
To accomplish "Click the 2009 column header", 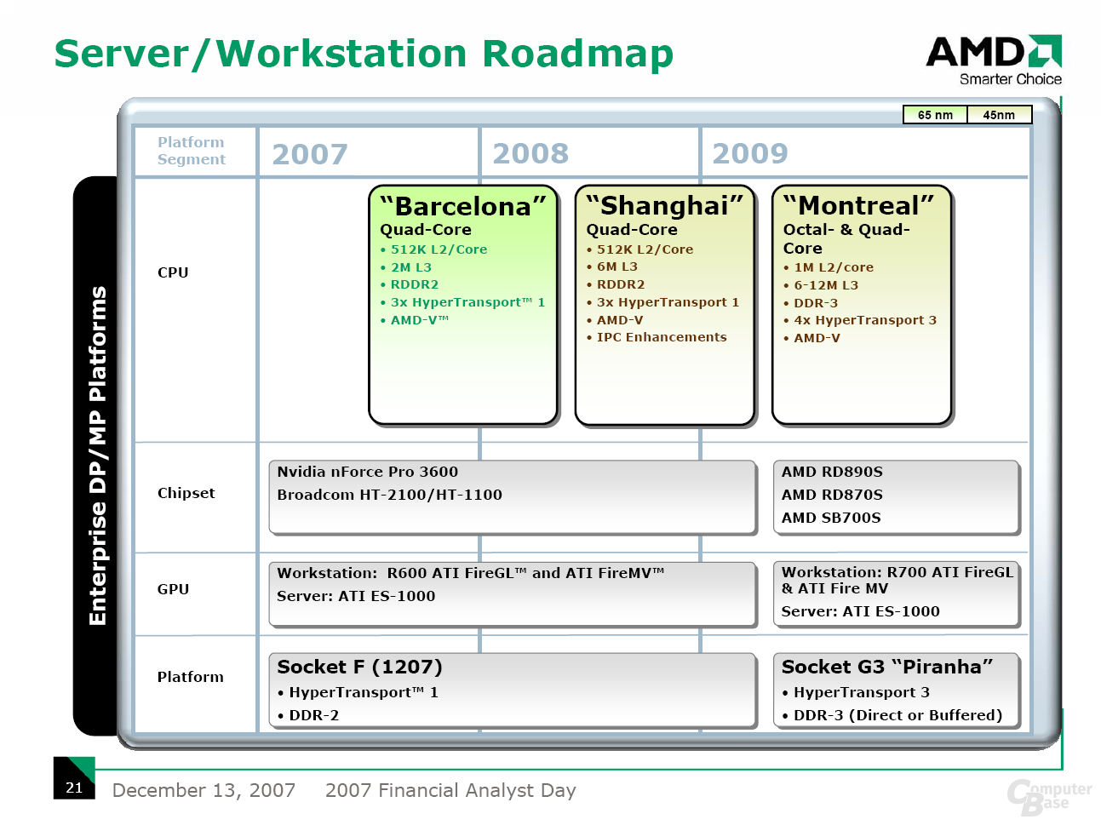I will point(750,153).
